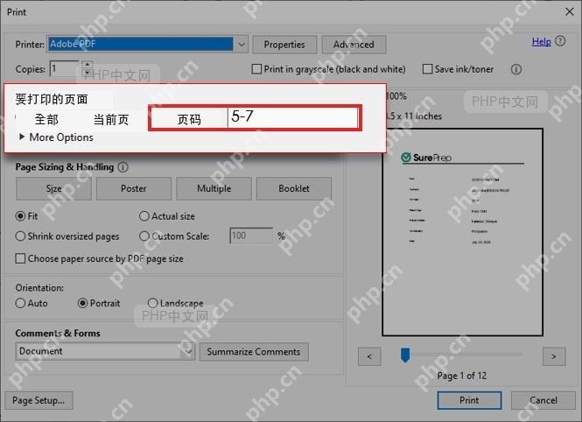
Task: Click the Page Sizing & Handling info icon
Action: 123,167
